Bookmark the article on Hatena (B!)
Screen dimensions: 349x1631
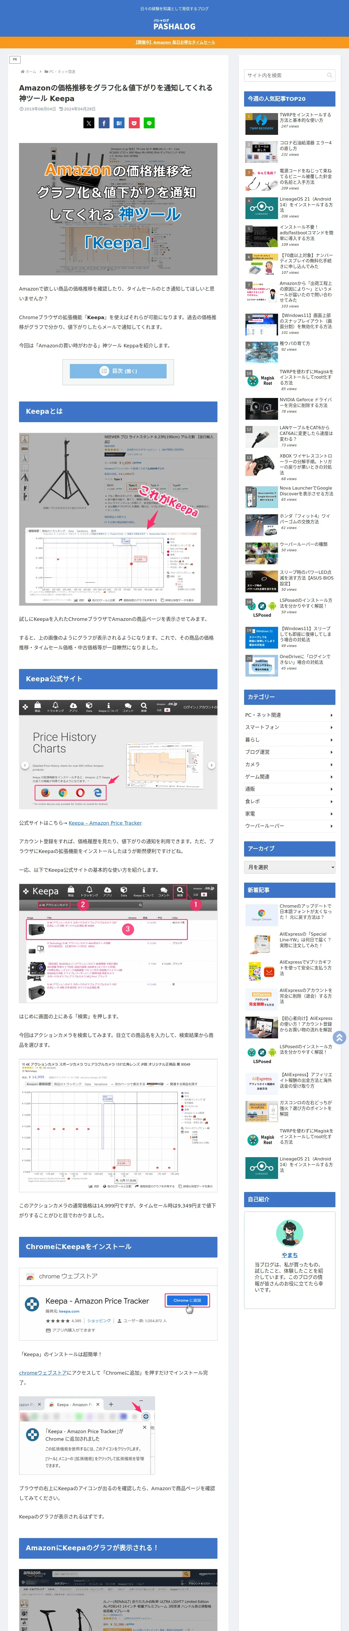point(119,123)
